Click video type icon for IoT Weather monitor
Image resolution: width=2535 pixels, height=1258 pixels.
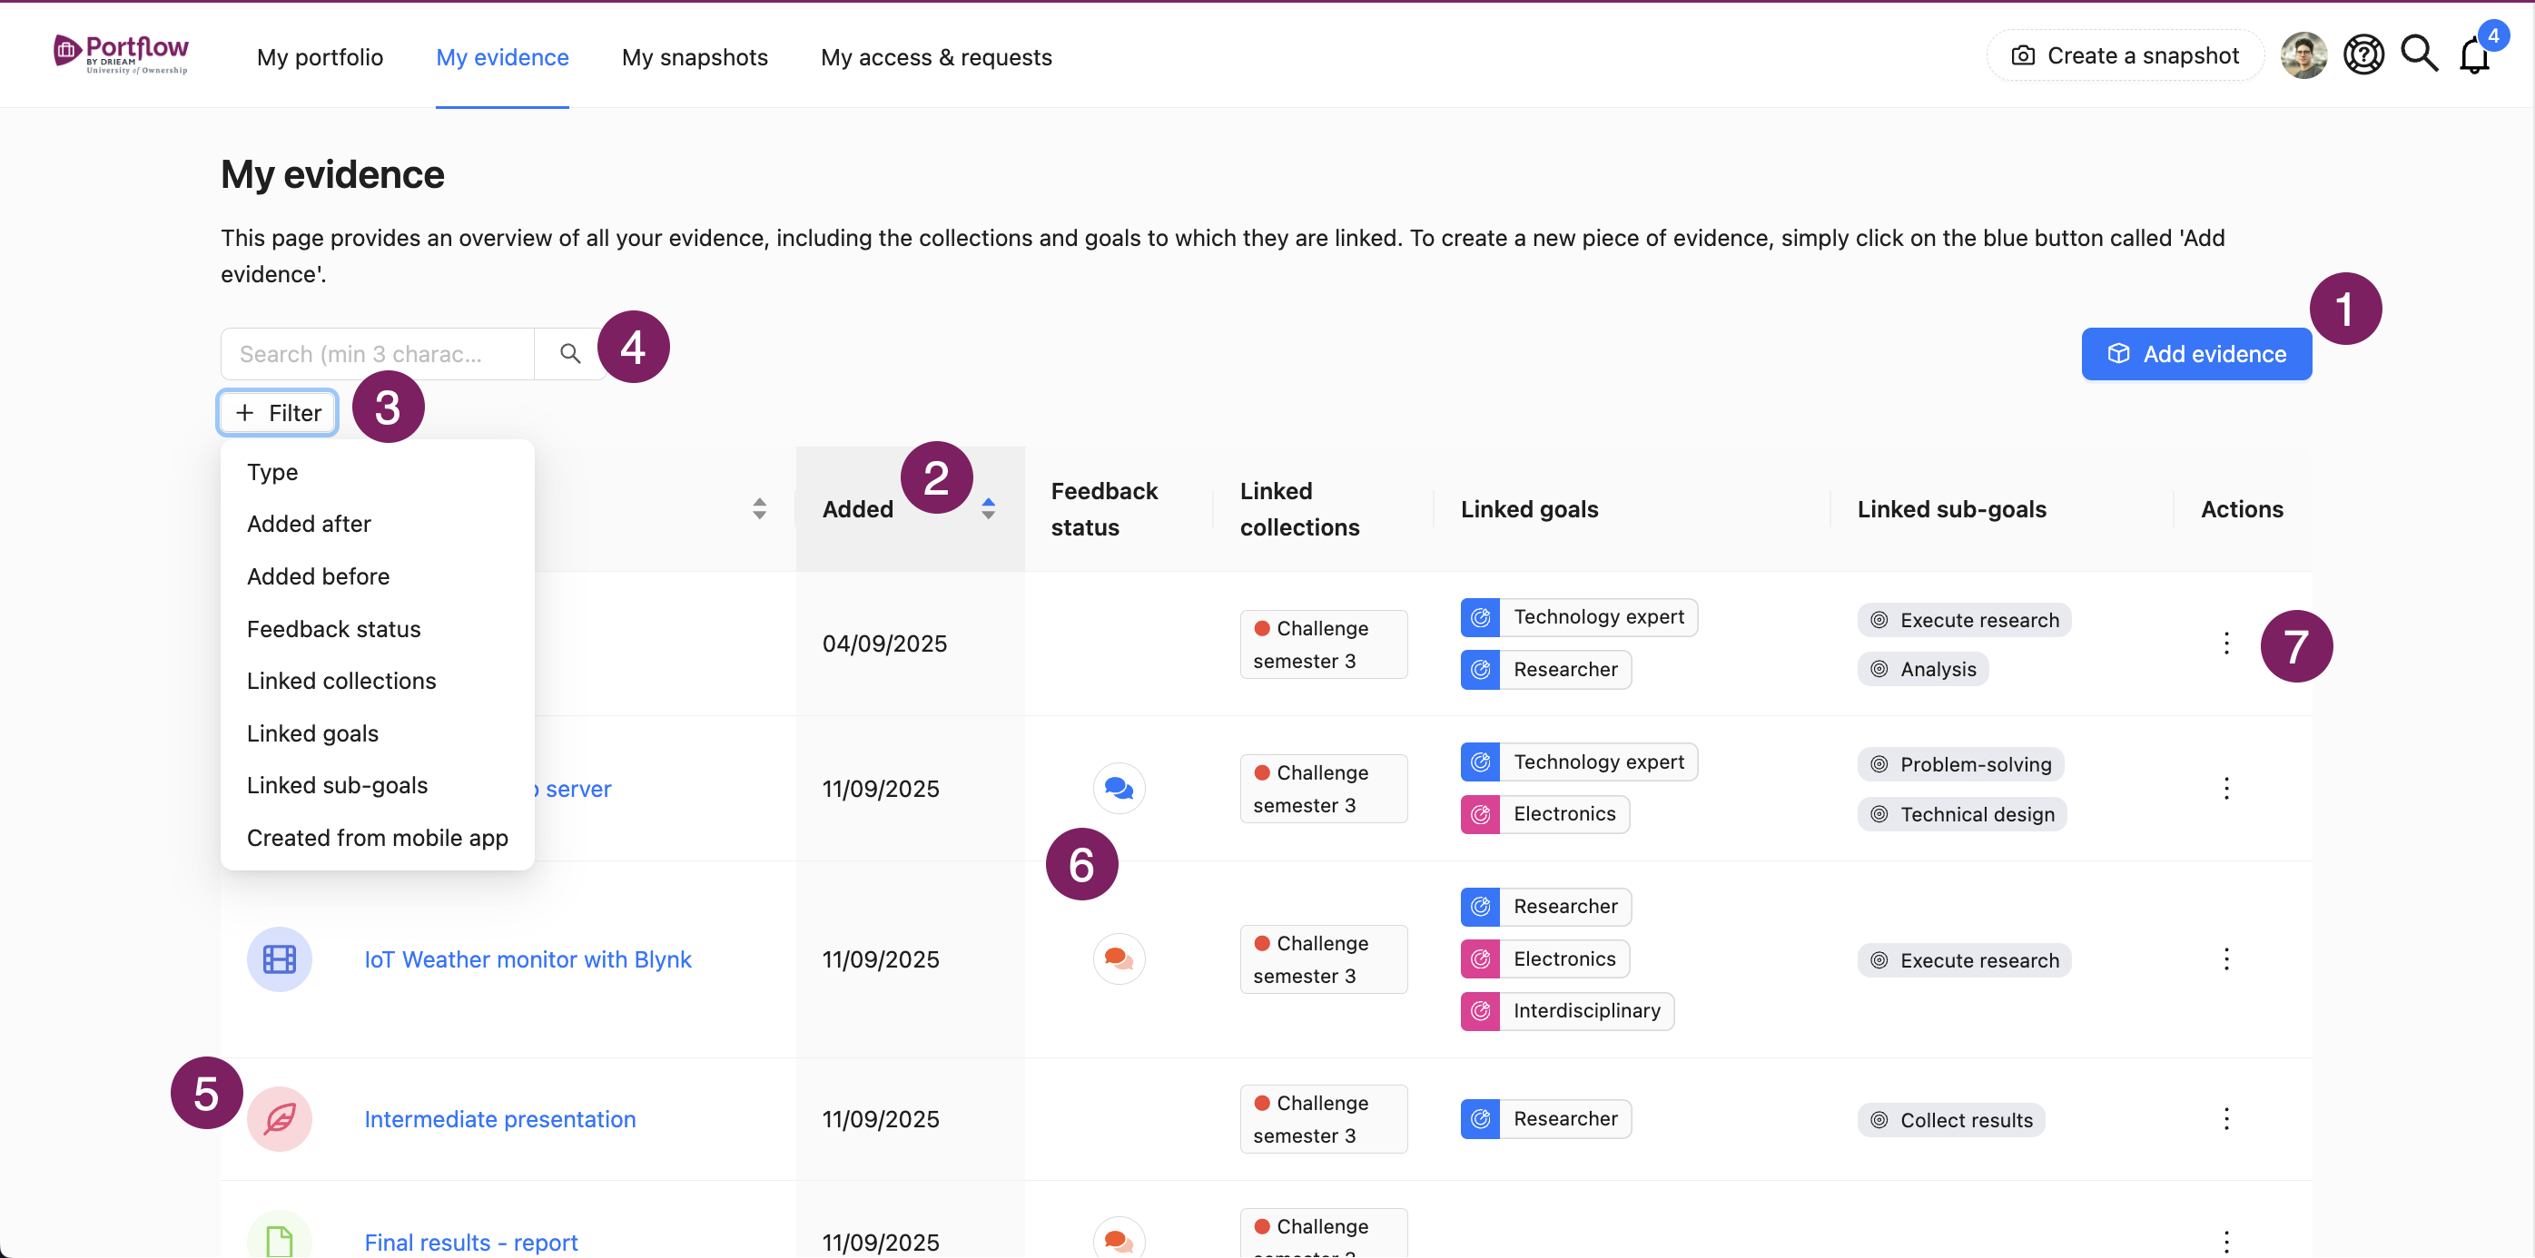[280, 959]
